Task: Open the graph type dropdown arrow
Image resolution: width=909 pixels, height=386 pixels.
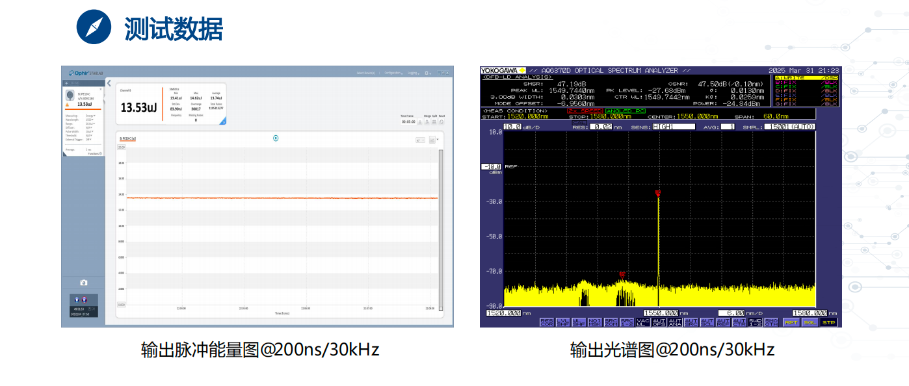Action: coord(438,140)
